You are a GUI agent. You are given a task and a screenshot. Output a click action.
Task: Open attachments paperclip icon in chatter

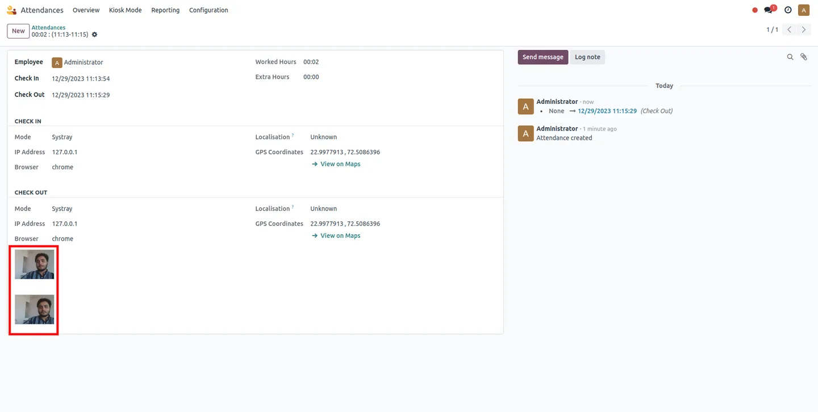tap(804, 57)
